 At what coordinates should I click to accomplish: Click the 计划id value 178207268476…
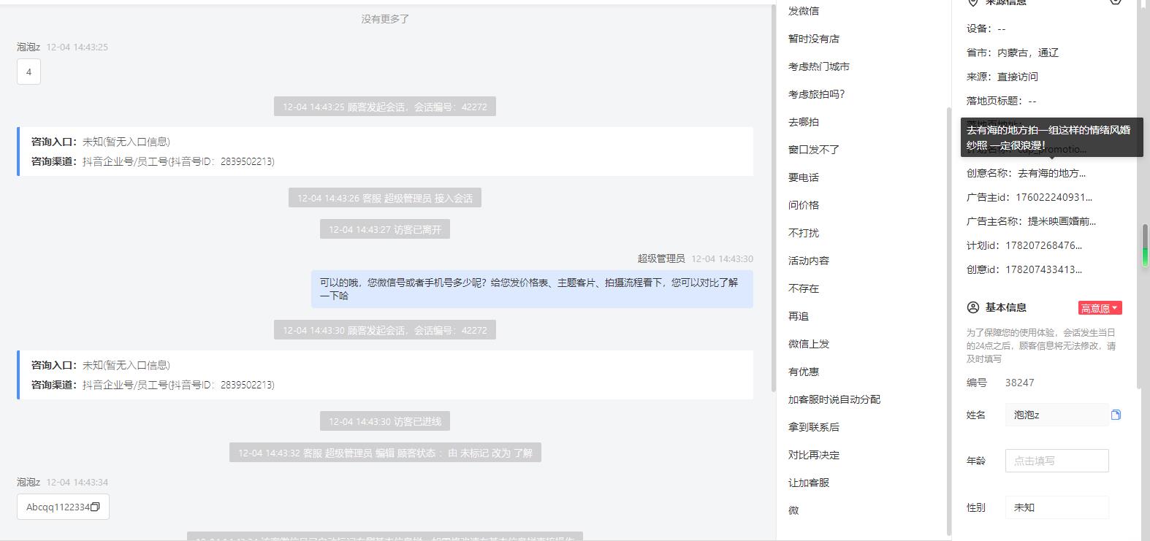click(1043, 245)
